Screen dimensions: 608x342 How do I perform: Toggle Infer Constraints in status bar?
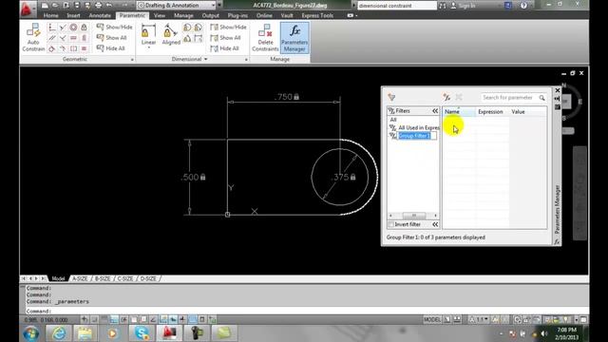(x=85, y=319)
